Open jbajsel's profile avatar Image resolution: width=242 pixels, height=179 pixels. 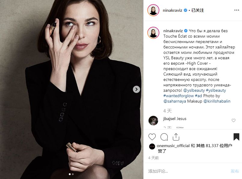click(x=153, y=120)
